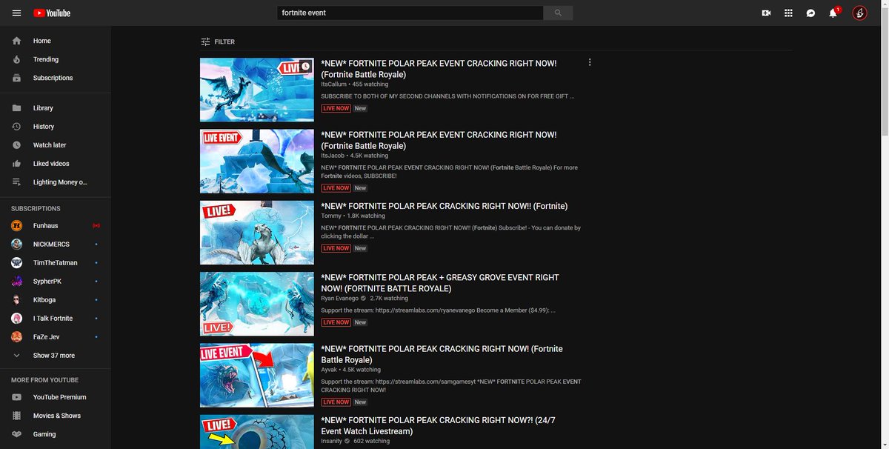
Task: Click '4.5K watching' under ItsJacob video
Action: (x=369, y=156)
